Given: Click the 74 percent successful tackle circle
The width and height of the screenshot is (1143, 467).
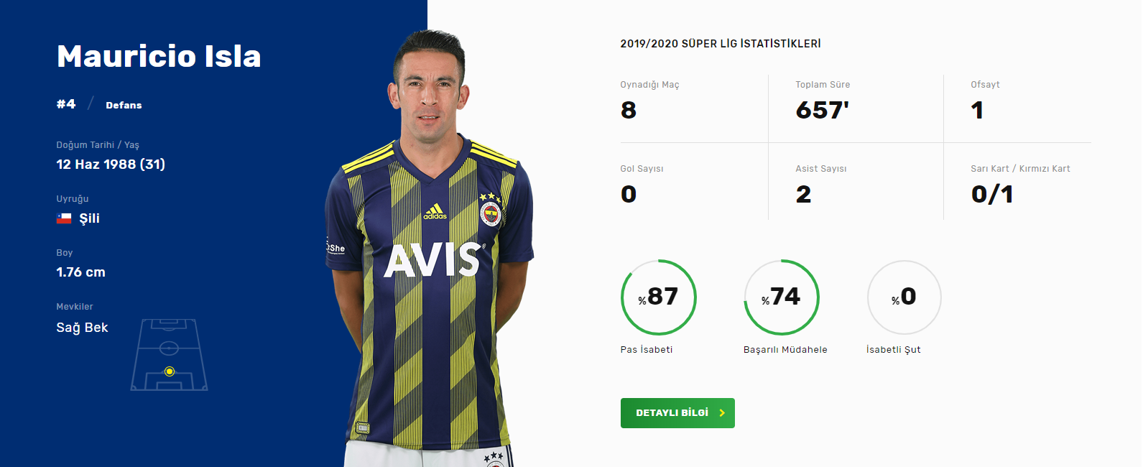Looking at the screenshot, I should (x=782, y=297).
